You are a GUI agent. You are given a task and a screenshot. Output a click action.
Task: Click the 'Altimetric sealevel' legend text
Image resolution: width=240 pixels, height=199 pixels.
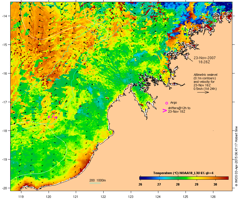[x=205, y=75]
